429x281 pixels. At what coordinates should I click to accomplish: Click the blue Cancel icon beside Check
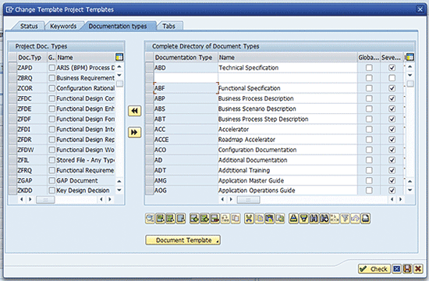[x=396, y=269]
